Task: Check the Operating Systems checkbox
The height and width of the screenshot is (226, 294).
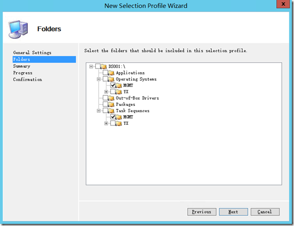Action: tap(105, 79)
